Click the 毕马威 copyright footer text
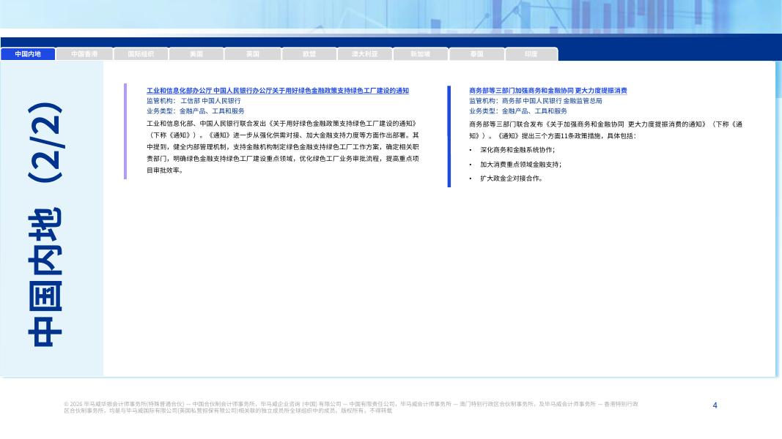Viewport: 782px width, 439px height. pos(352,407)
